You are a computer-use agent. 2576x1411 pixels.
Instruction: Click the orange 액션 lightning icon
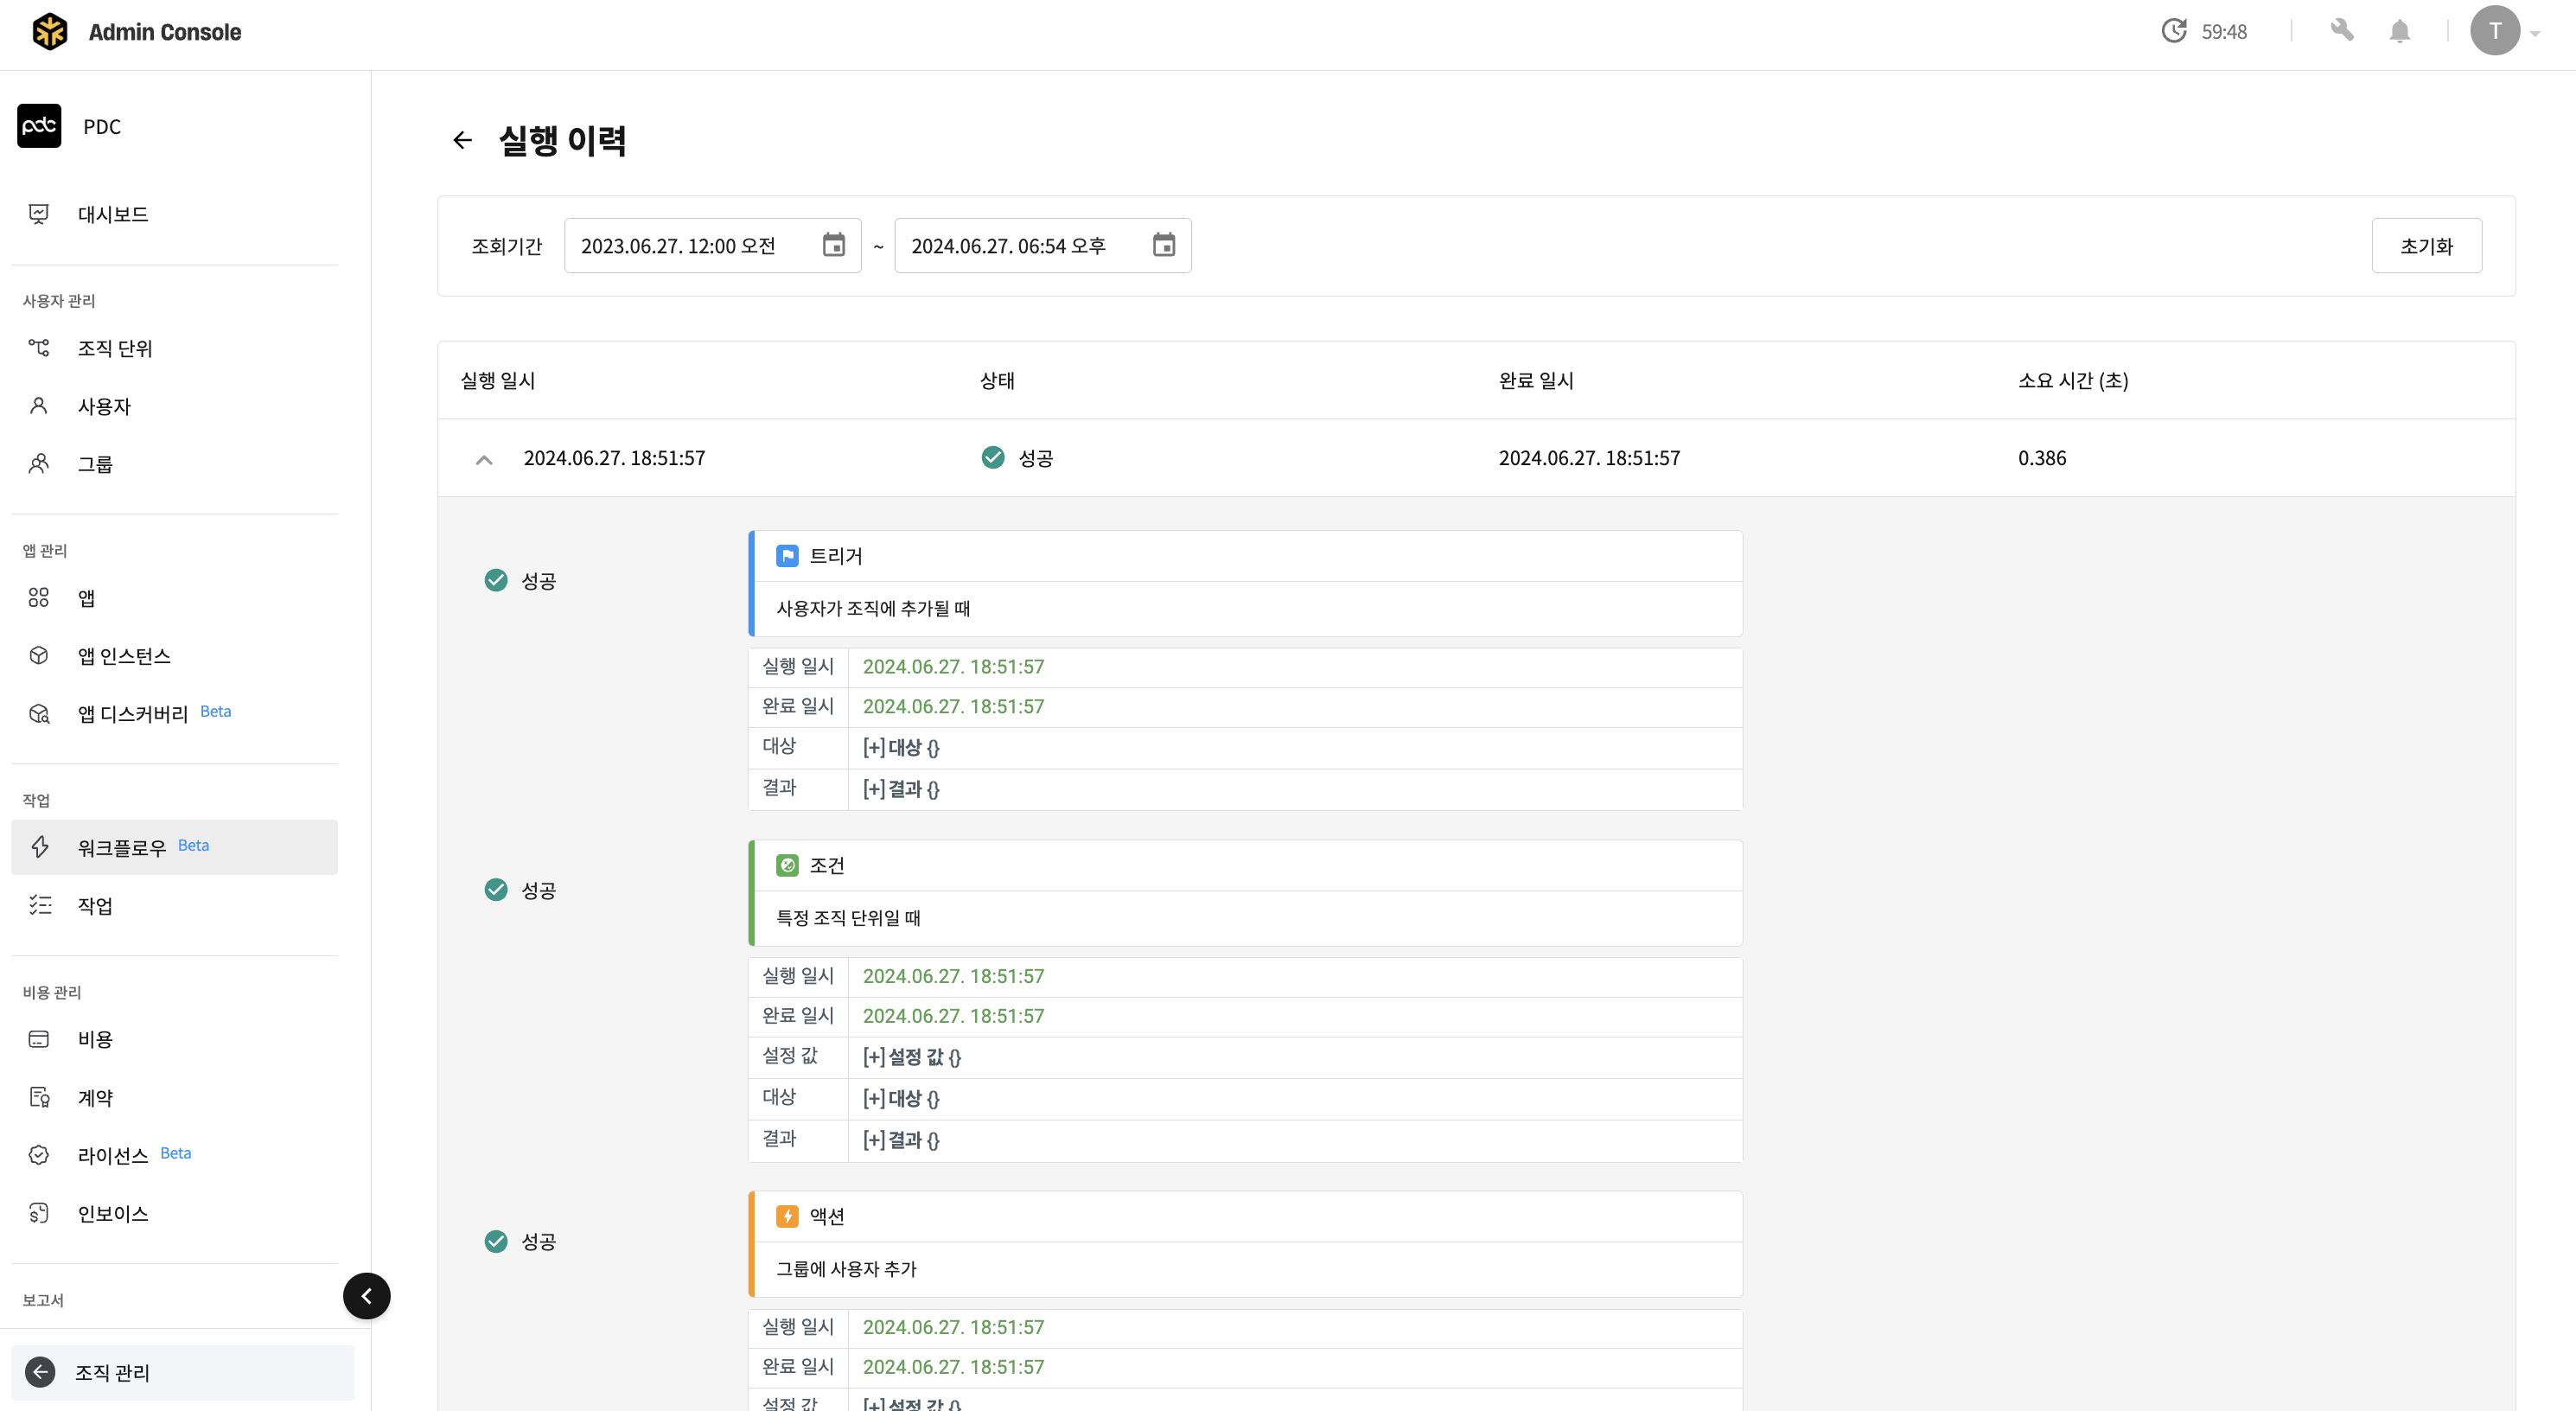(787, 1216)
